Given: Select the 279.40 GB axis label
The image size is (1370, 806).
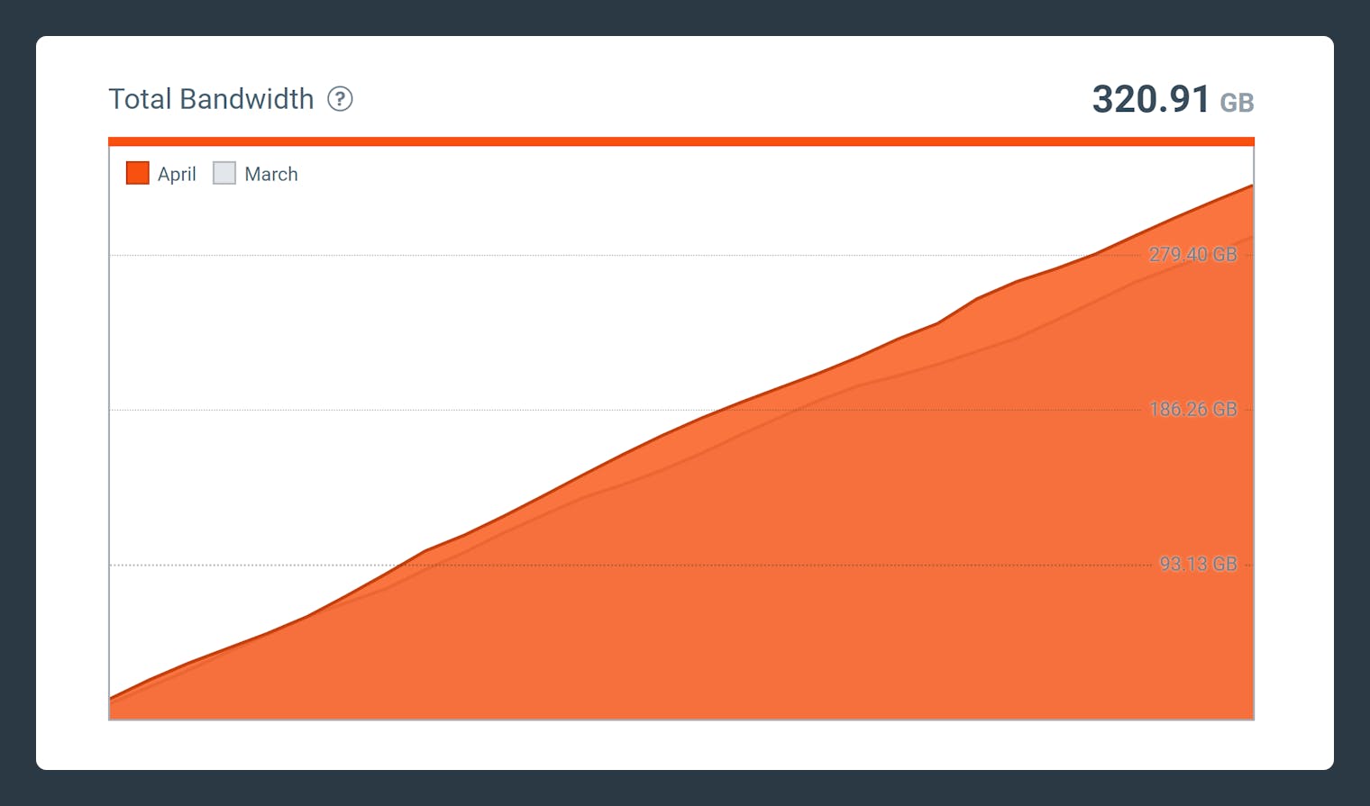Looking at the screenshot, I should point(1192,255).
